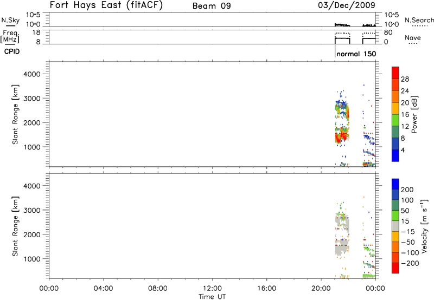The width and height of the screenshot is (434, 300).
Task: Click the 'Freq. [MHz]' axis label
Action: click(x=10, y=36)
